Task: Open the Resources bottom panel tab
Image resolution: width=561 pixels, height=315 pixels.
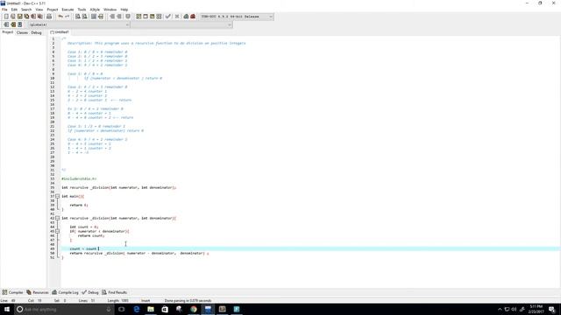Action: pos(38,292)
